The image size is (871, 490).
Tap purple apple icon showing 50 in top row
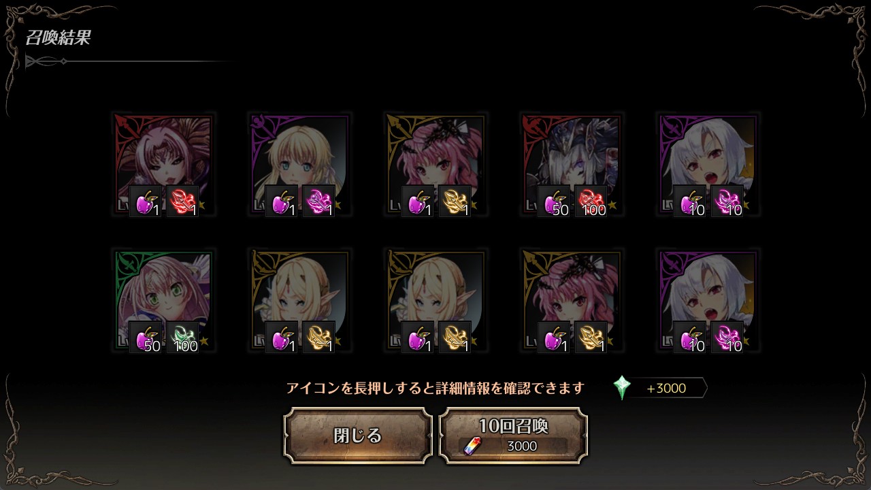554,201
